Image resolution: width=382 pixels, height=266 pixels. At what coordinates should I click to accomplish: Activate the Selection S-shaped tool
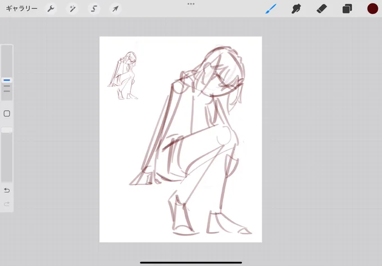click(x=94, y=9)
